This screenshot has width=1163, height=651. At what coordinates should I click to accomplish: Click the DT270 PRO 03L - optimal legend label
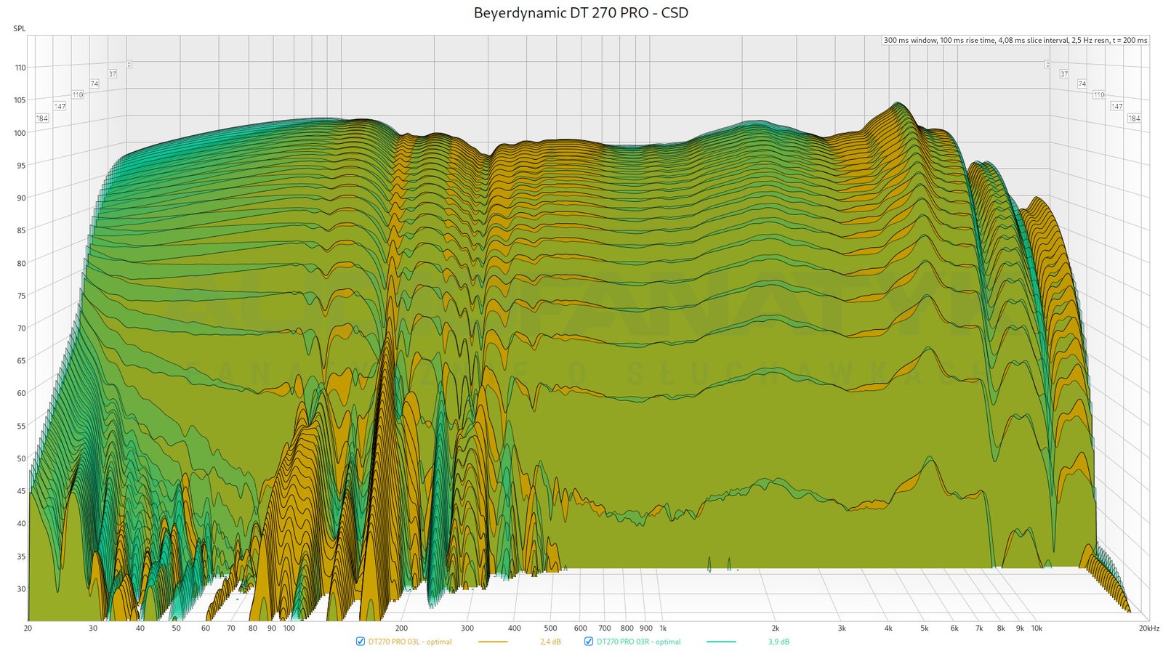[x=410, y=642]
